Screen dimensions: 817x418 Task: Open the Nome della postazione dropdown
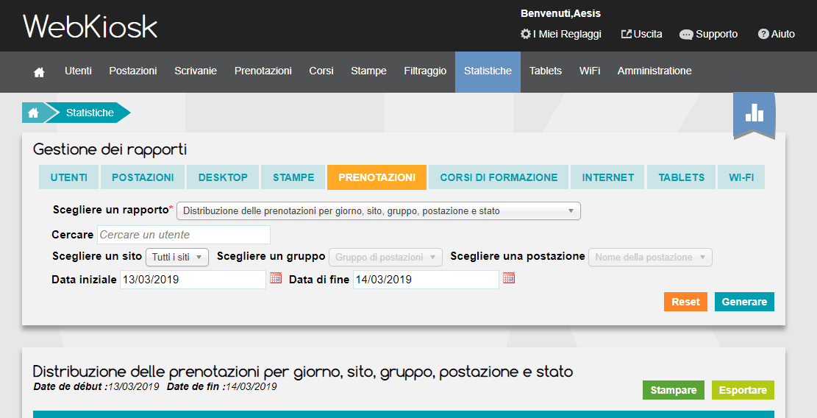[x=649, y=257]
